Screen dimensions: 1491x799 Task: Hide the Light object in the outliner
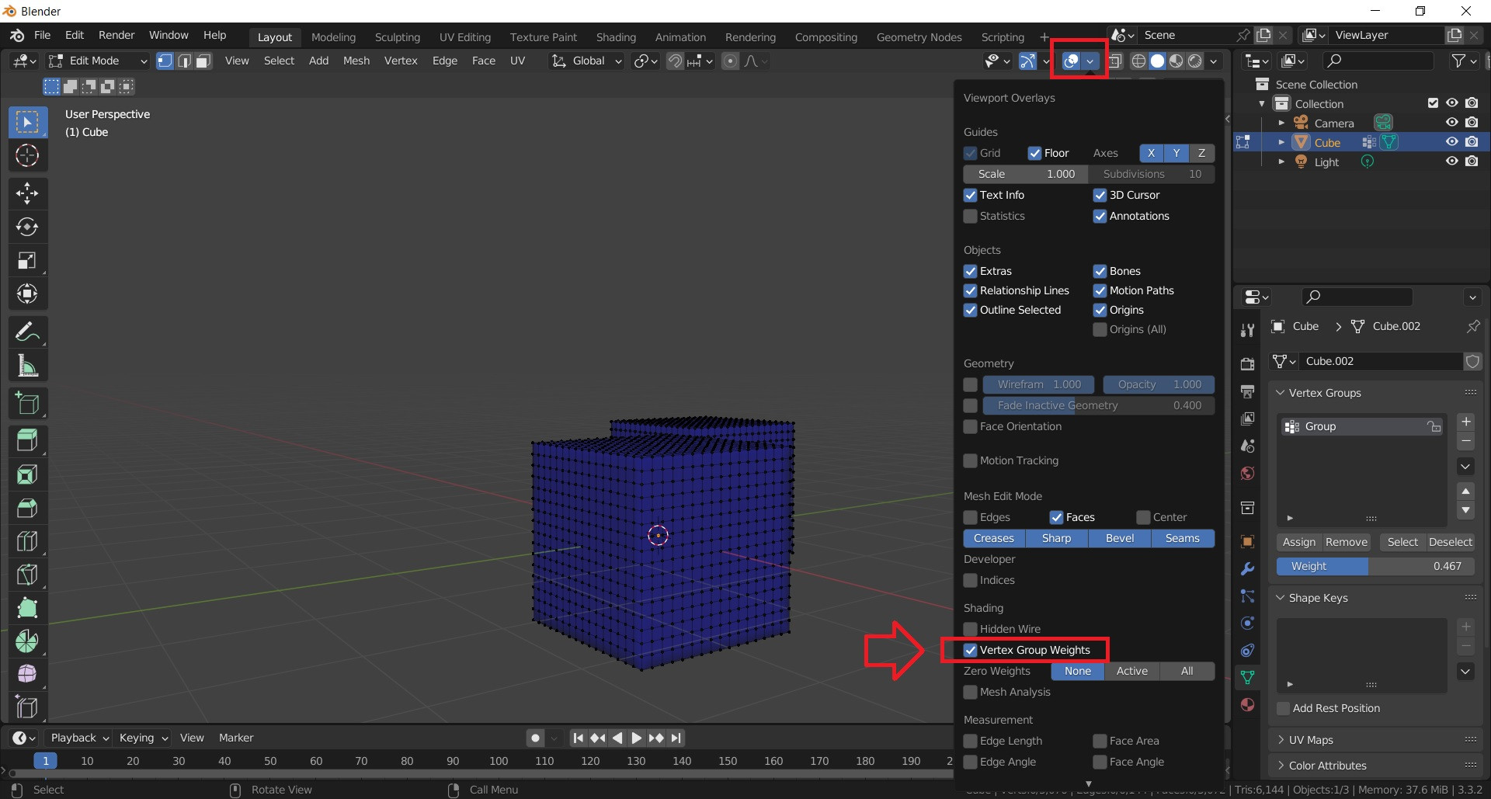(x=1451, y=161)
